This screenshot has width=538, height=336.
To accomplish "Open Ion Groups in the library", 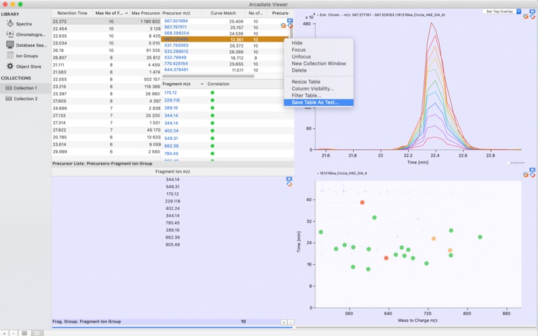I will pos(22,56).
